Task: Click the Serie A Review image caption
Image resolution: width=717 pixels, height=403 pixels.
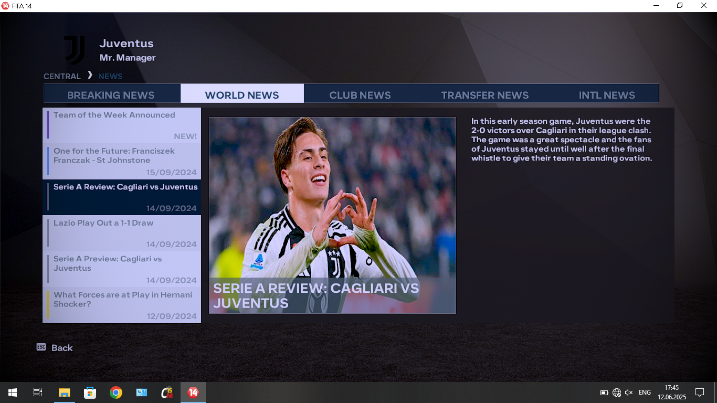Action: pos(316,295)
